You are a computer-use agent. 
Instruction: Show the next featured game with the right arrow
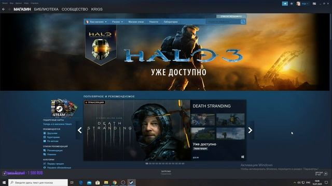[250, 130]
